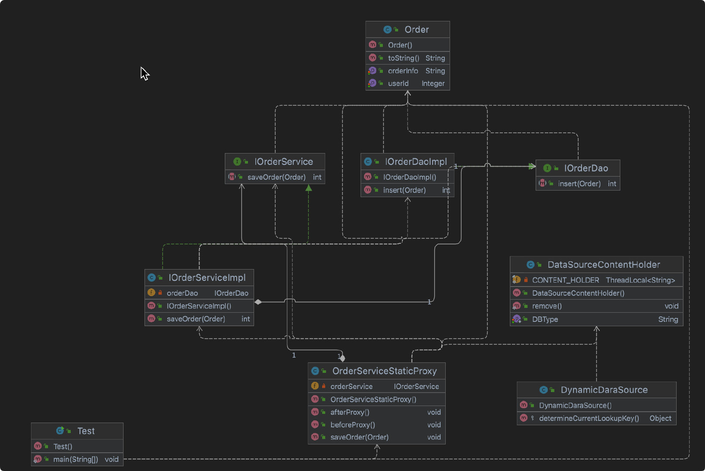Select the orderInfo String property row
The height and width of the screenshot is (471, 705).
(x=408, y=71)
